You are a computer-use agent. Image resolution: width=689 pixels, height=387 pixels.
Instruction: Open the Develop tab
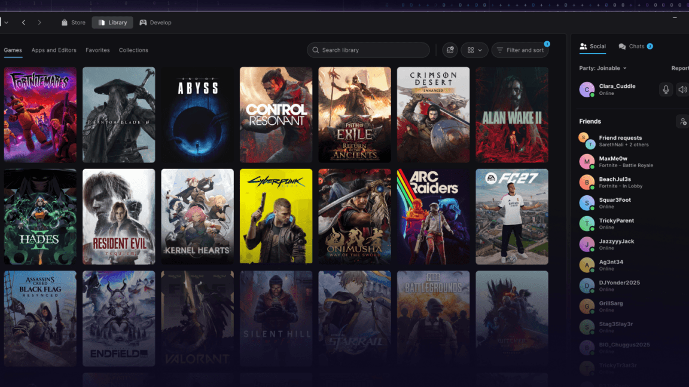pyautogui.click(x=156, y=22)
